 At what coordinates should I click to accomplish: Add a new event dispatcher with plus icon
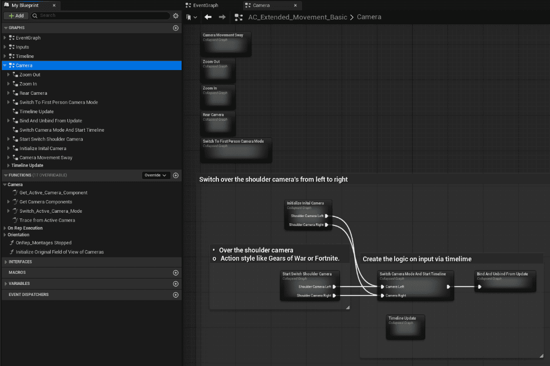pyautogui.click(x=176, y=295)
